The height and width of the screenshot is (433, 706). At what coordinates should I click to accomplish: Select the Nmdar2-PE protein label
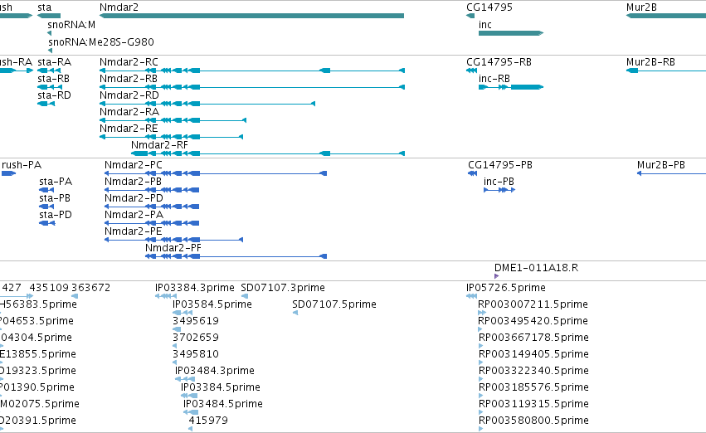134,231
